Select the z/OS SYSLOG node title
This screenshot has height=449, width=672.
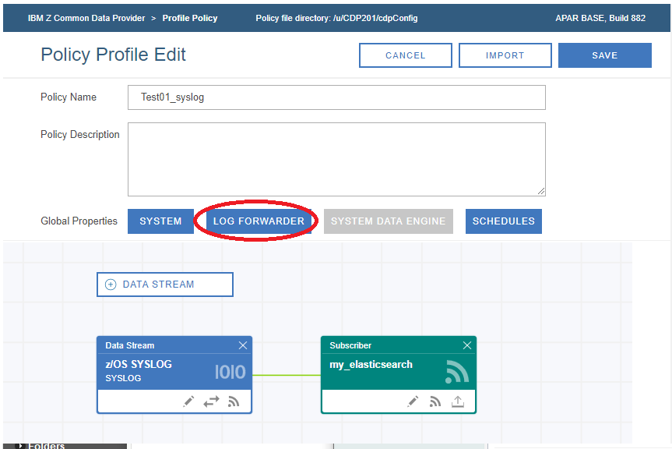pyautogui.click(x=139, y=364)
